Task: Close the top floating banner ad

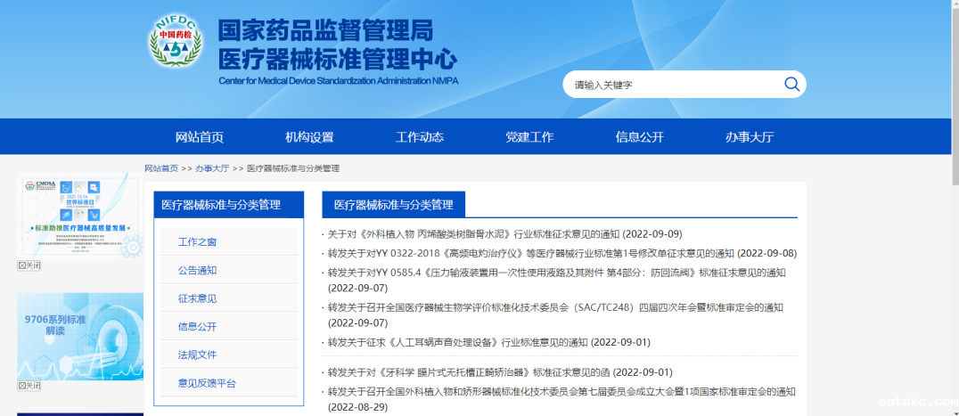Action: pyautogui.click(x=29, y=265)
